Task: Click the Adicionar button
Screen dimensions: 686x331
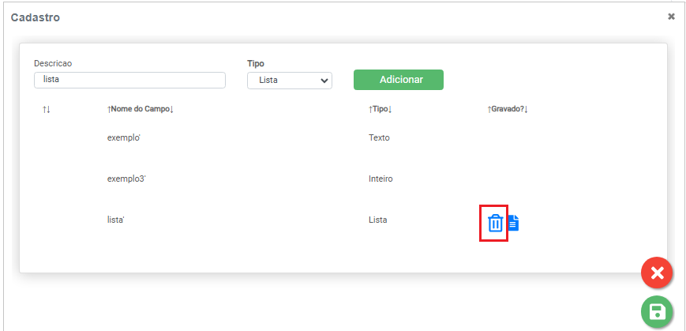Action: pyautogui.click(x=398, y=80)
